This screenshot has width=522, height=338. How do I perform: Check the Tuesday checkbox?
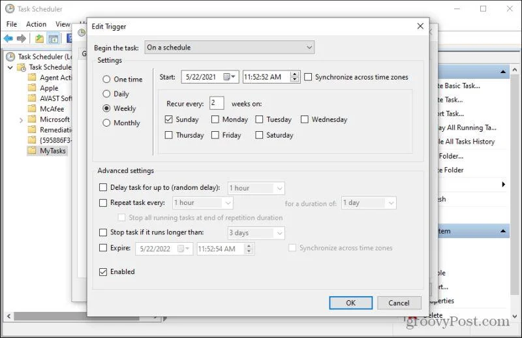click(259, 119)
